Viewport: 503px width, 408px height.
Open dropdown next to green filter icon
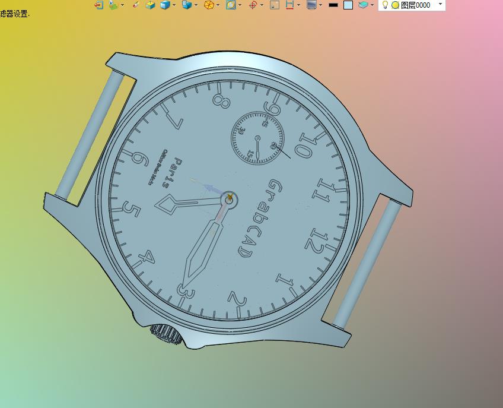point(122,5)
